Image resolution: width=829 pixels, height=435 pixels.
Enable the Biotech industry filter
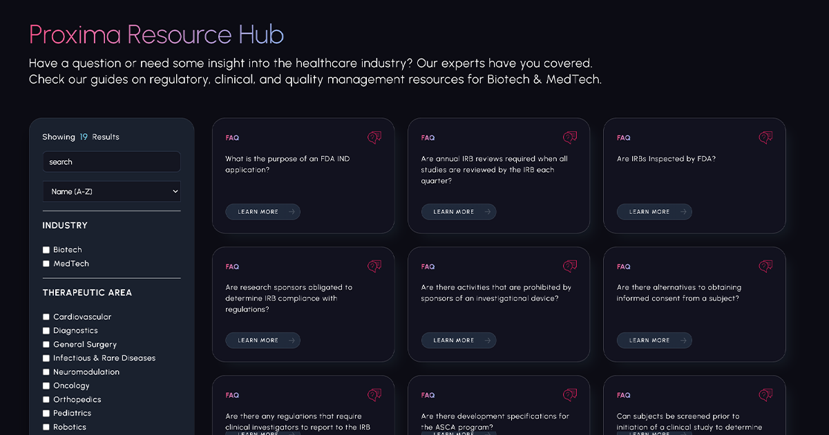tap(46, 249)
